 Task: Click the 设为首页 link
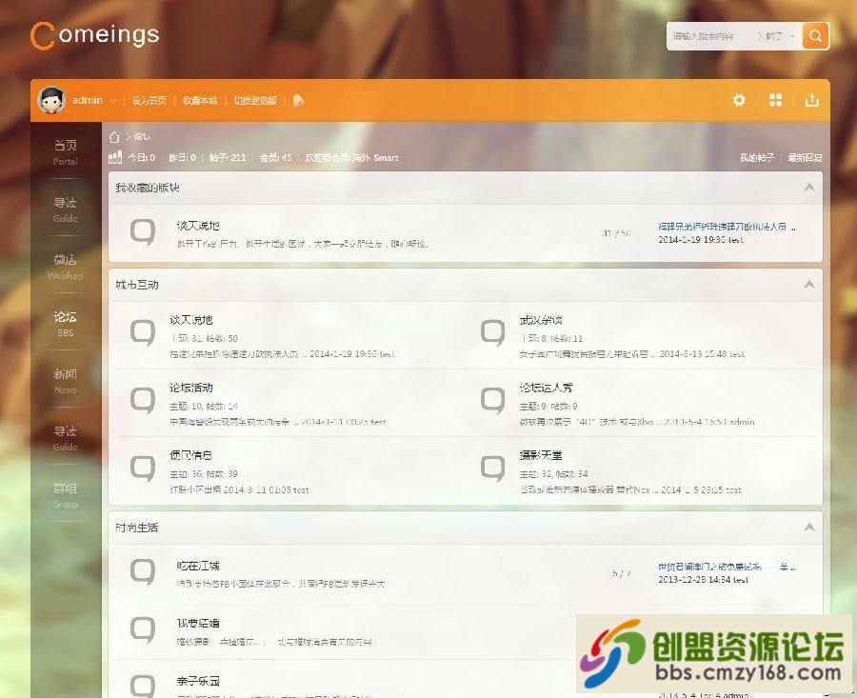[149, 101]
